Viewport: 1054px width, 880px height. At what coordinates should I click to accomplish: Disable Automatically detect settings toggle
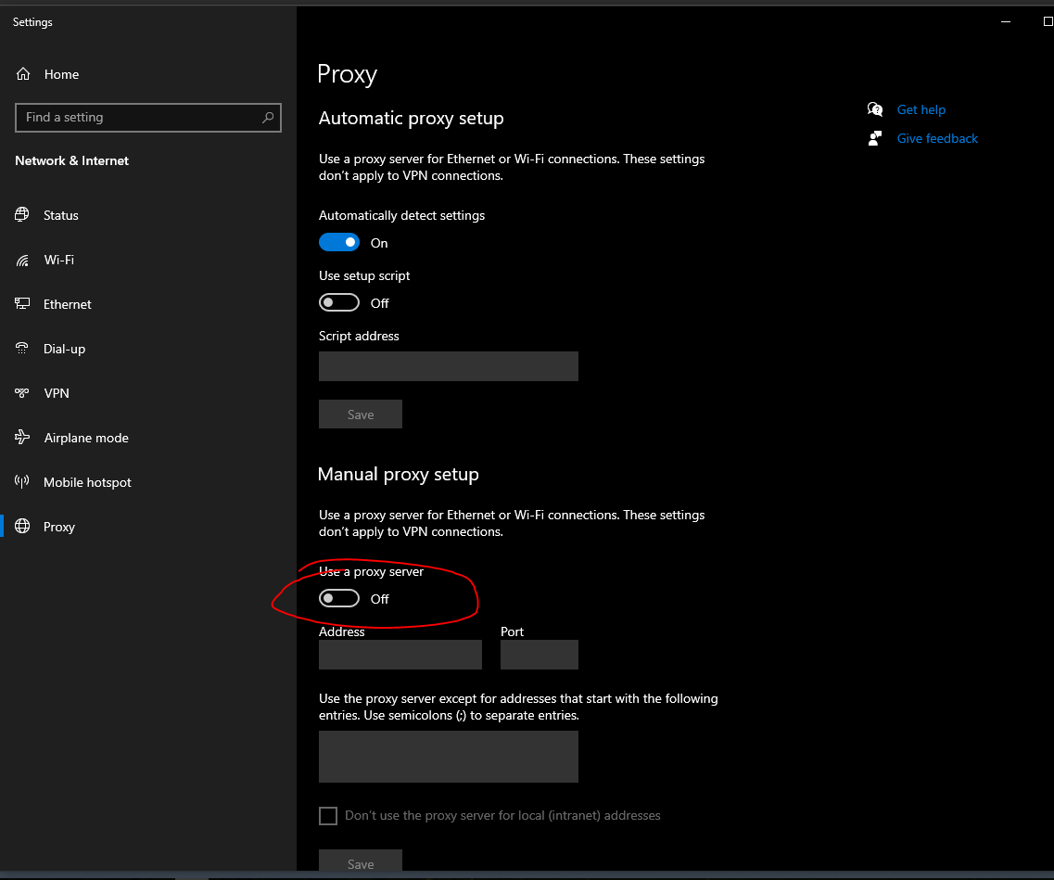pyautogui.click(x=339, y=243)
